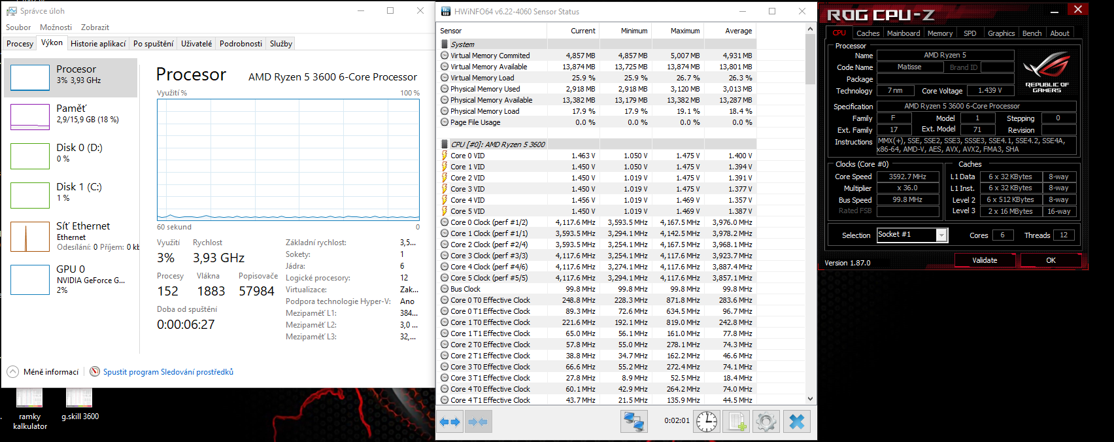Reset HWiNFO elapsed time clock icon
Viewport: 1114px width, 442px height.
[x=707, y=421]
